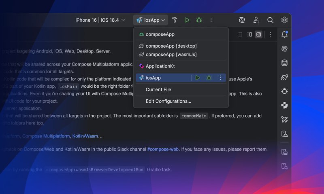This screenshot has width=324, height=194.
Task: Open editor toolbar vertical dots menu
Action: click(x=270, y=34)
